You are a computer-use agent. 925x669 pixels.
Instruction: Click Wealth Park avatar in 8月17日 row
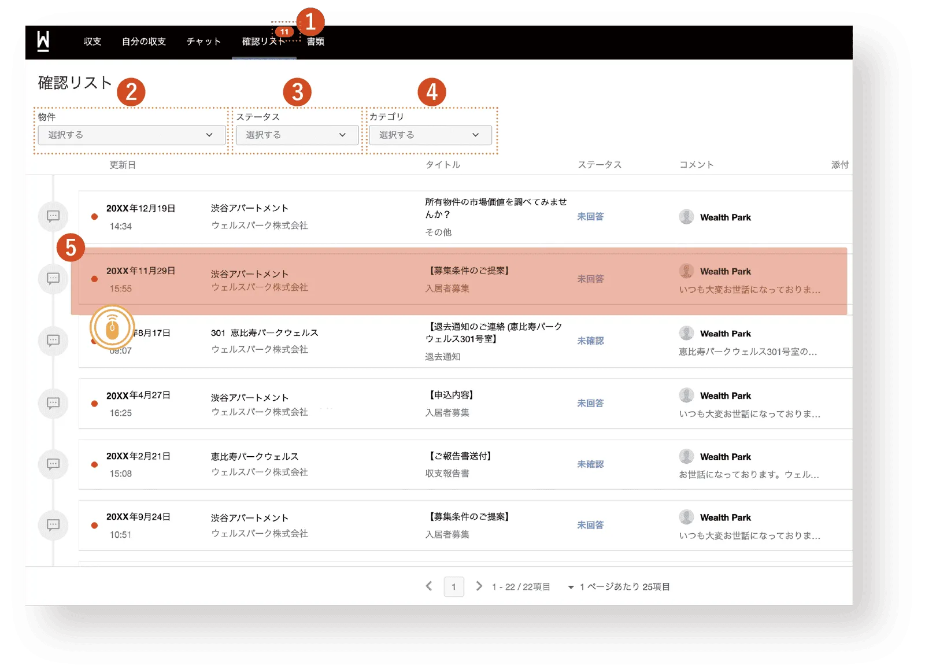[686, 333]
